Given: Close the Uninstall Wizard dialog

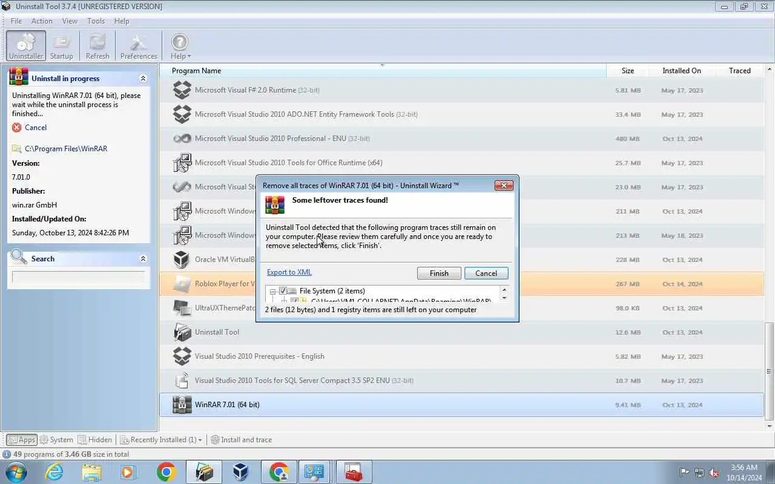Looking at the screenshot, I should (504, 186).
